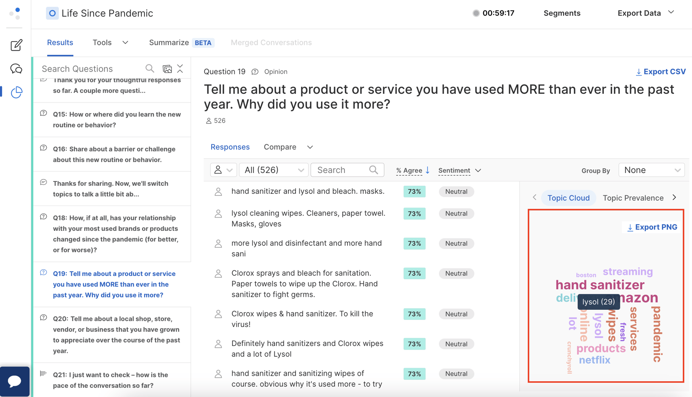Screen dimensions: 692x397
Task: Select the Topic Cloud tab
Action: click(568, 198)
